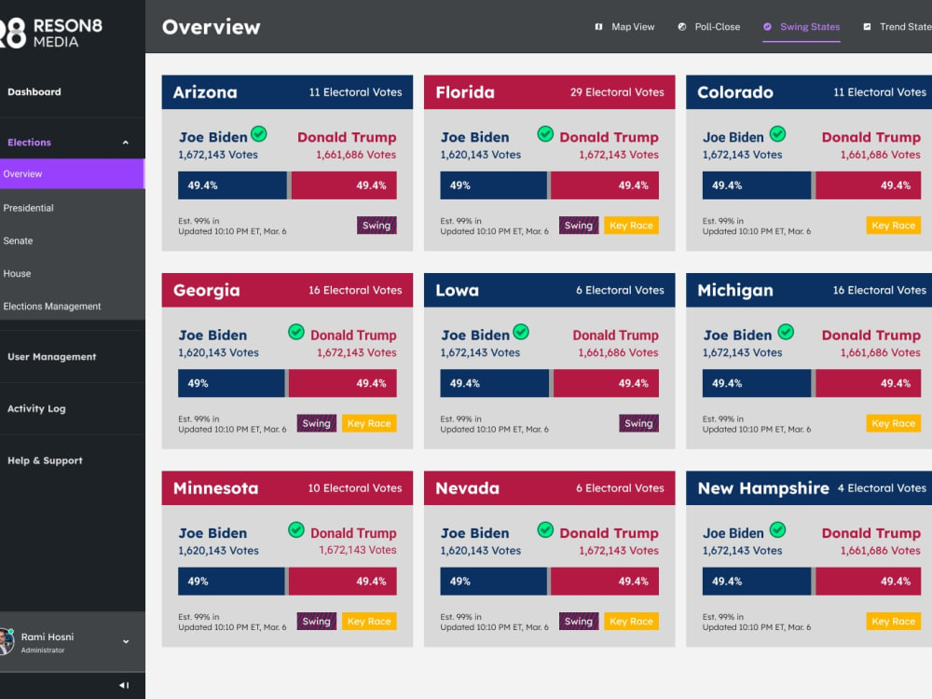Switch to the Map View tab
Image resolution: width=932 pixels, height=699 pixels.
tap(624, 27)
